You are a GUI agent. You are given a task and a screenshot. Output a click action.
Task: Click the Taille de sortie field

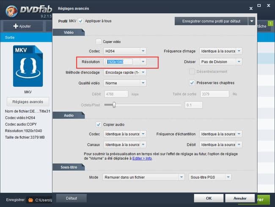point(214,94)
